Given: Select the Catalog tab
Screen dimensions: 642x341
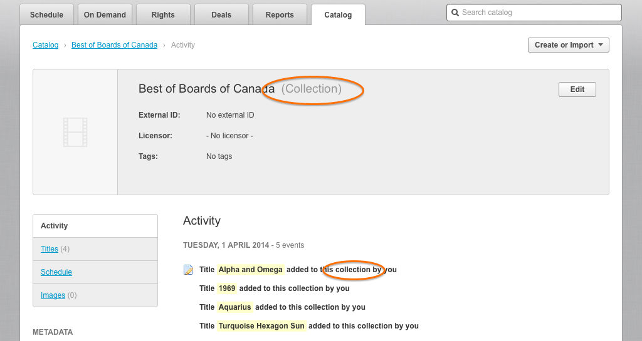Looking at the screenshot, I should pos(338,15).
